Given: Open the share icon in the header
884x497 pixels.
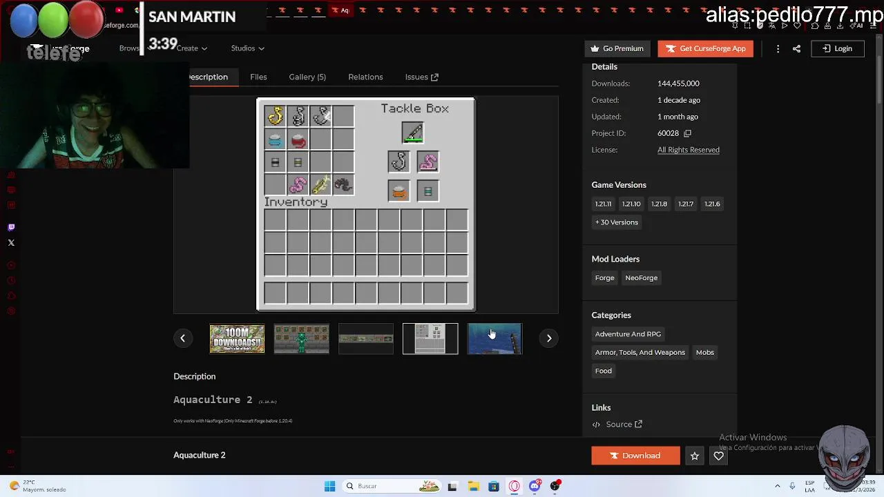Looking at the screenshot, I should 796,48.
